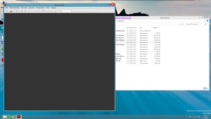Sort by Дата изменения column header
This screenshot has height=119, width=211.
[x=131, y=27]
